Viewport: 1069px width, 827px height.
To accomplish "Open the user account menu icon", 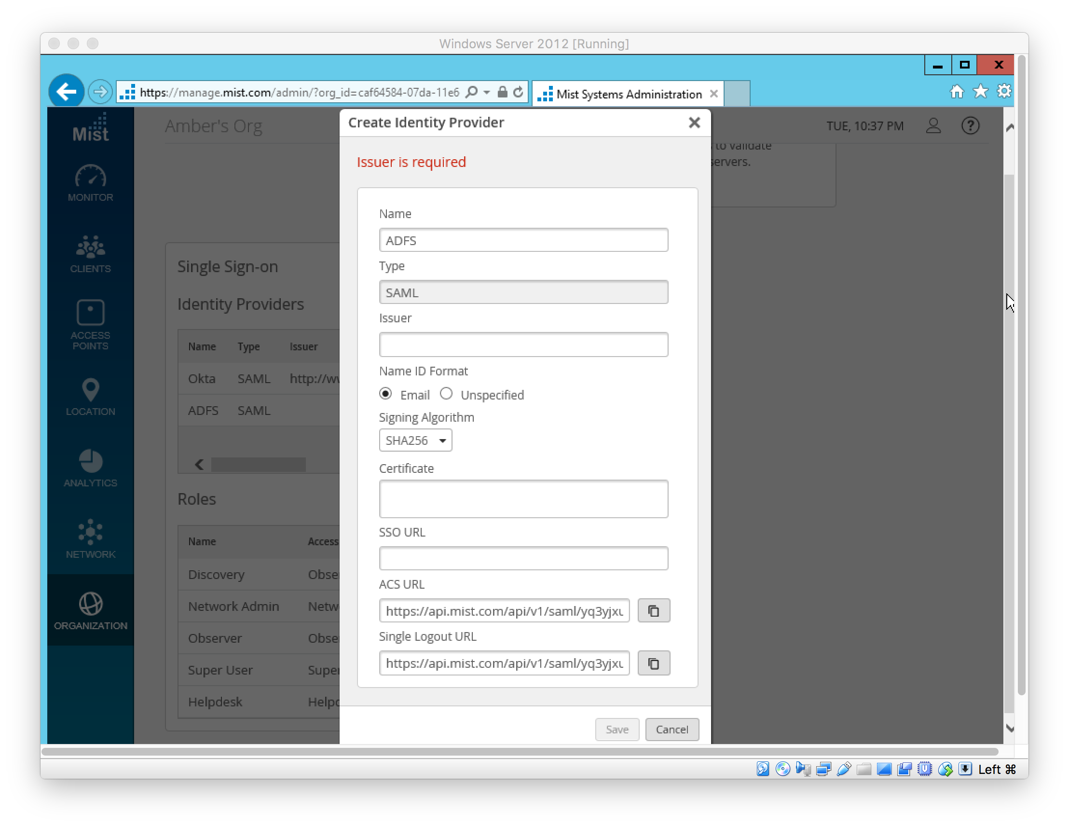I will (x=933, y=126).
